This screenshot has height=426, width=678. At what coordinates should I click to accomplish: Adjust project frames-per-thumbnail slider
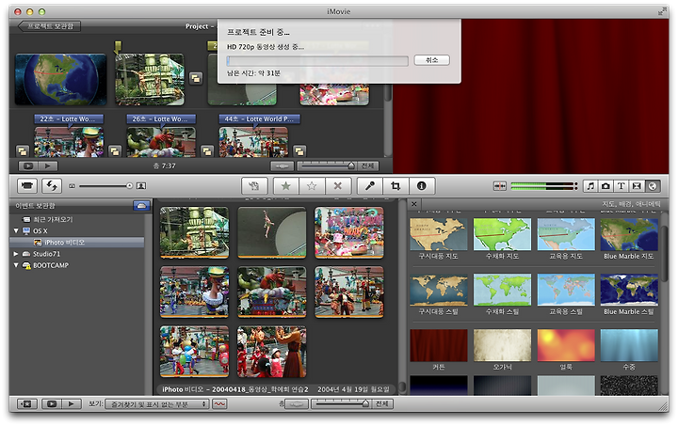328,166
